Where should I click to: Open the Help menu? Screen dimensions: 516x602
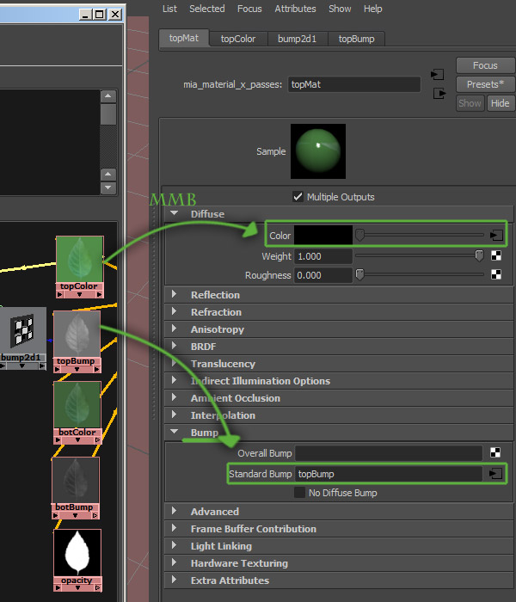pyautogui.click(x=372, y=9)
